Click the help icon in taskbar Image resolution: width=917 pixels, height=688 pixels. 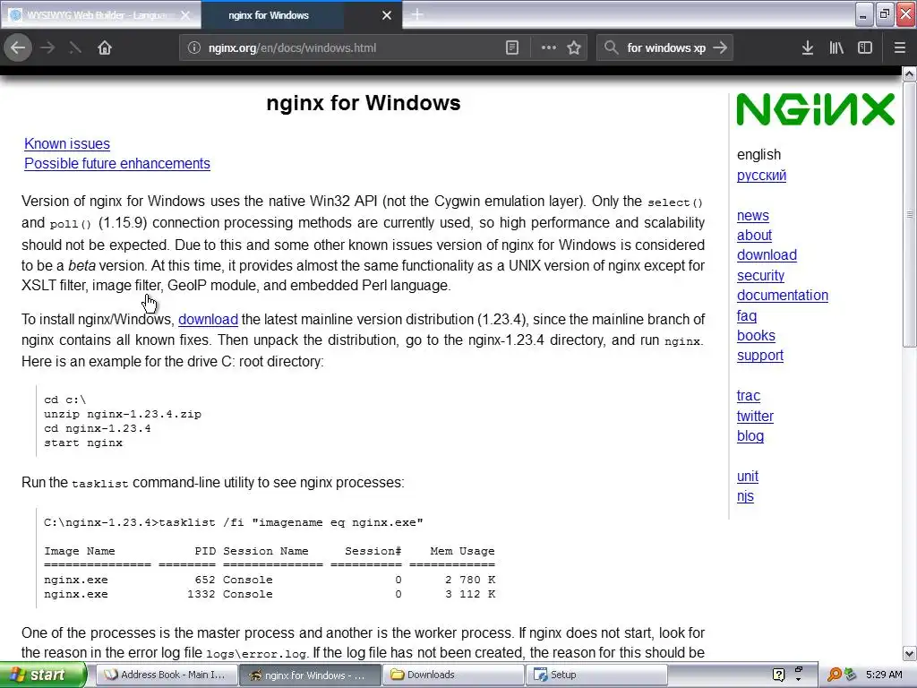coord(778,675)
